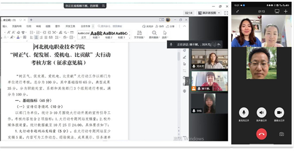Open the 章节 ribbon tab
This screenshot has width=294, height=151.
point(58,26)
